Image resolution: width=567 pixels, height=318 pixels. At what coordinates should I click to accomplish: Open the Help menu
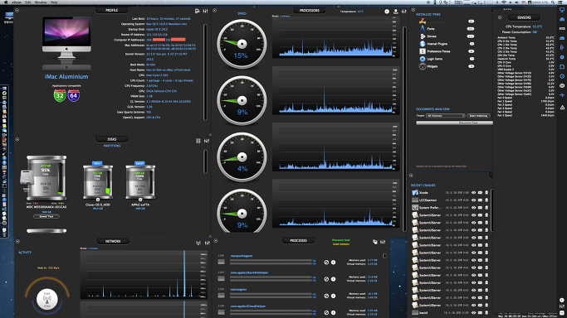(x=54, y=2)
